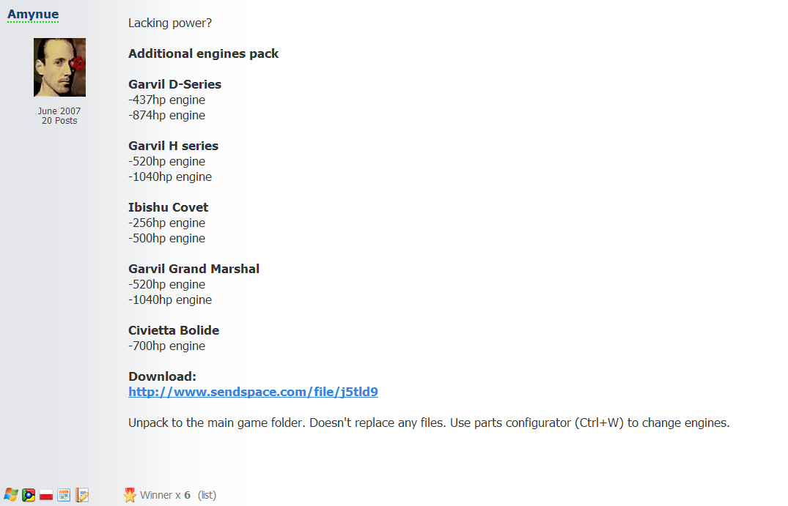Viewport: 788px width, 506px height.
Task: Click the Windows operating system icon
Action: coord(10,495)
